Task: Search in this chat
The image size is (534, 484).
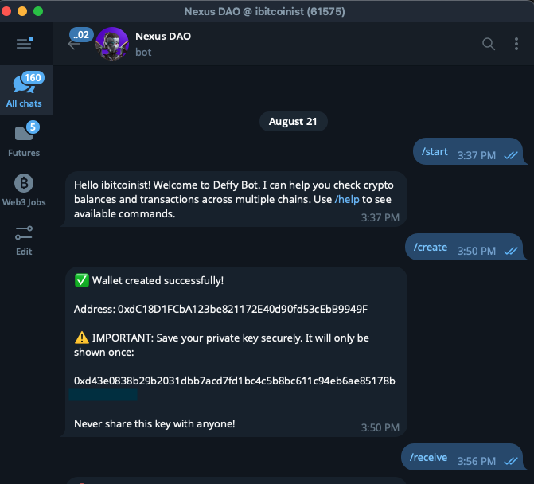Action: click(489, 44)
